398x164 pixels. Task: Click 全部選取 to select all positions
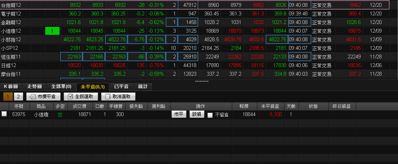click(80, 97)
